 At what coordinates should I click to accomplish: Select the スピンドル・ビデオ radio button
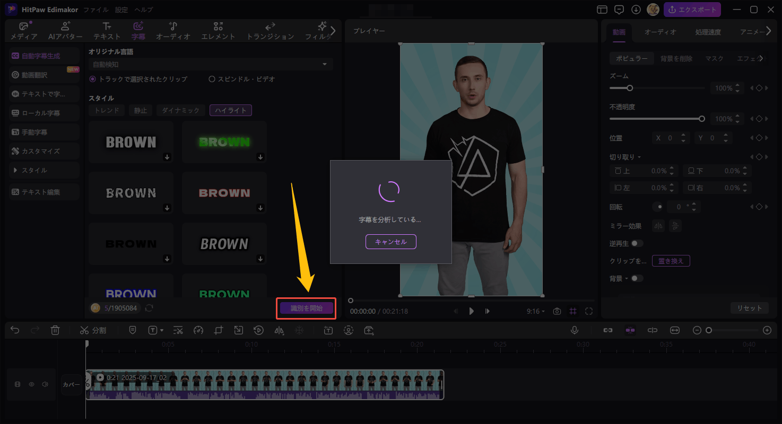[212, 79]
